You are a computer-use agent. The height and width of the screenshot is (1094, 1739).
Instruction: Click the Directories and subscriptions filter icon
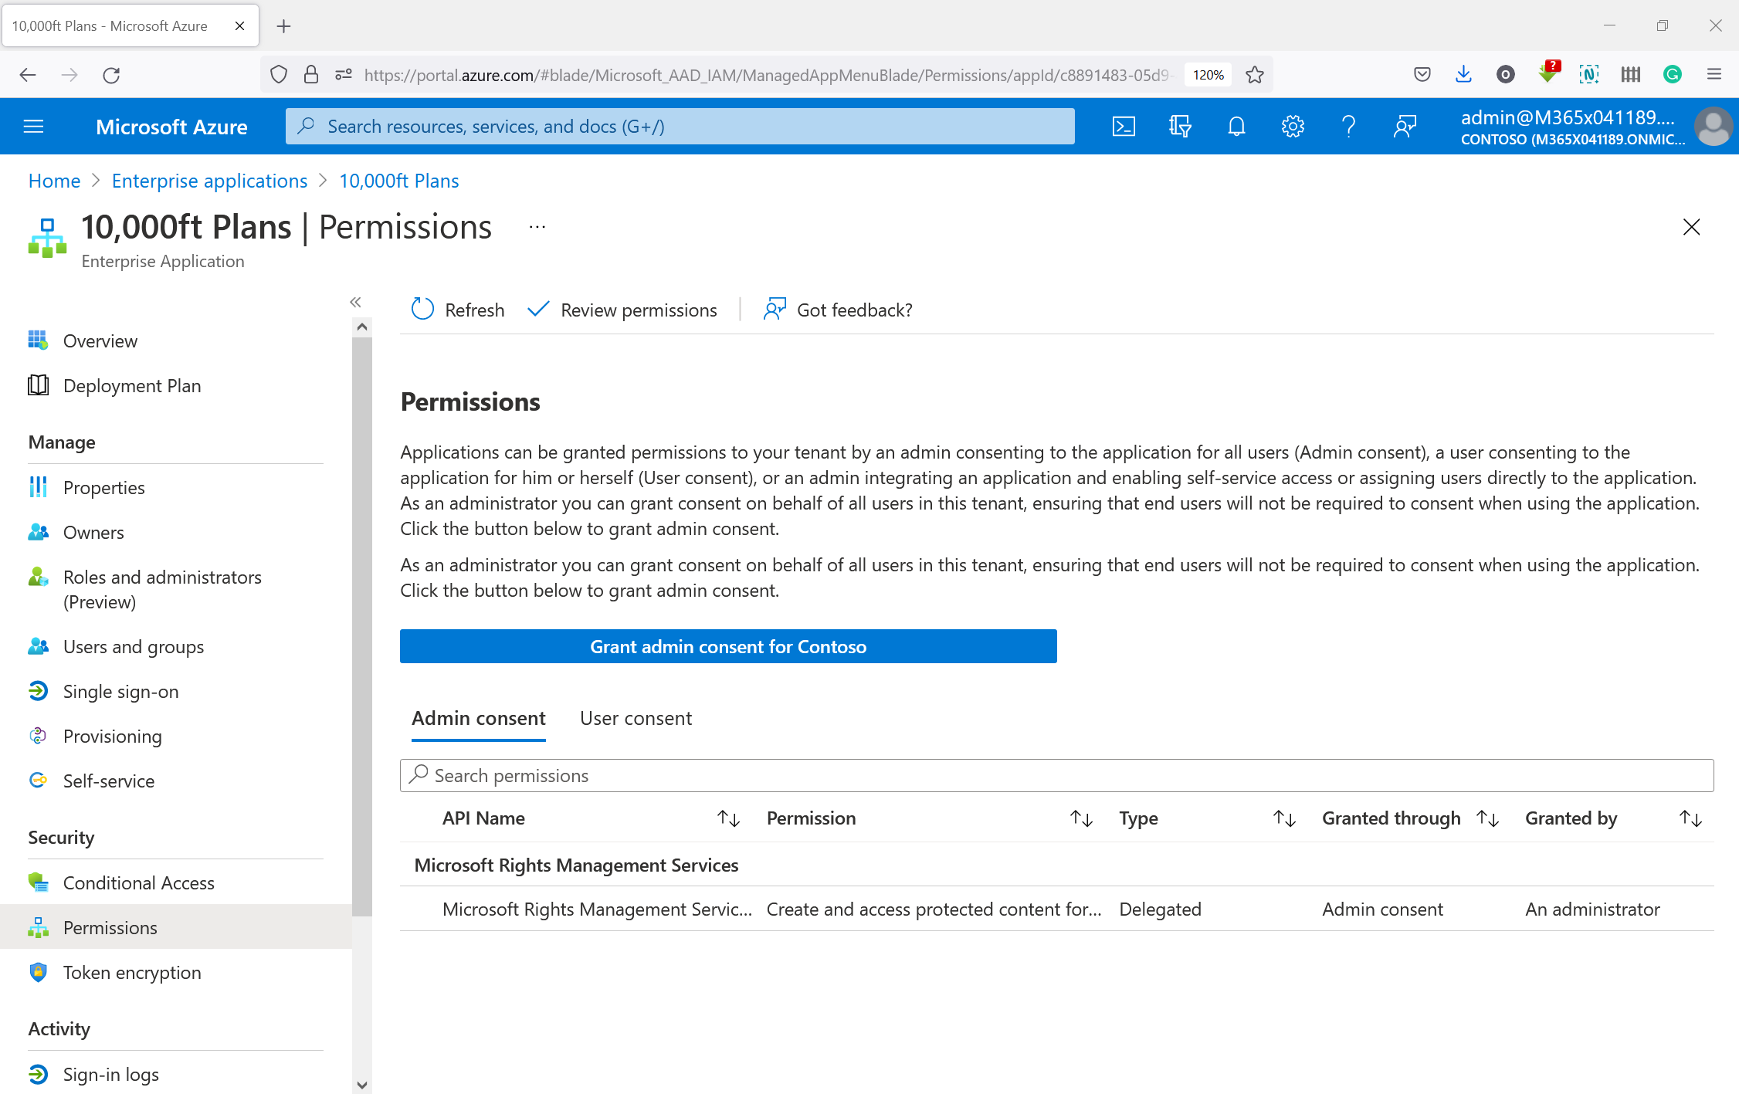1180,126
